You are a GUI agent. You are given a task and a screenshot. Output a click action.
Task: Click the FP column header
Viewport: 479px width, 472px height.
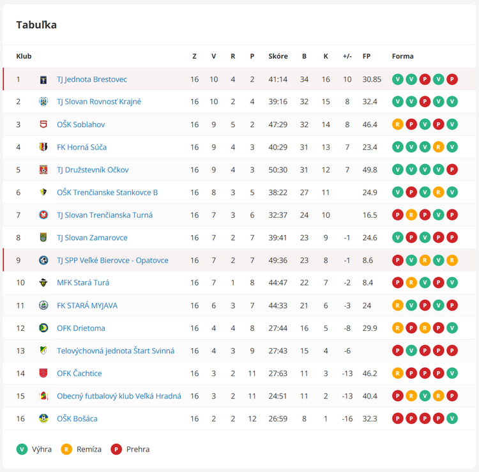click(367, 56)
